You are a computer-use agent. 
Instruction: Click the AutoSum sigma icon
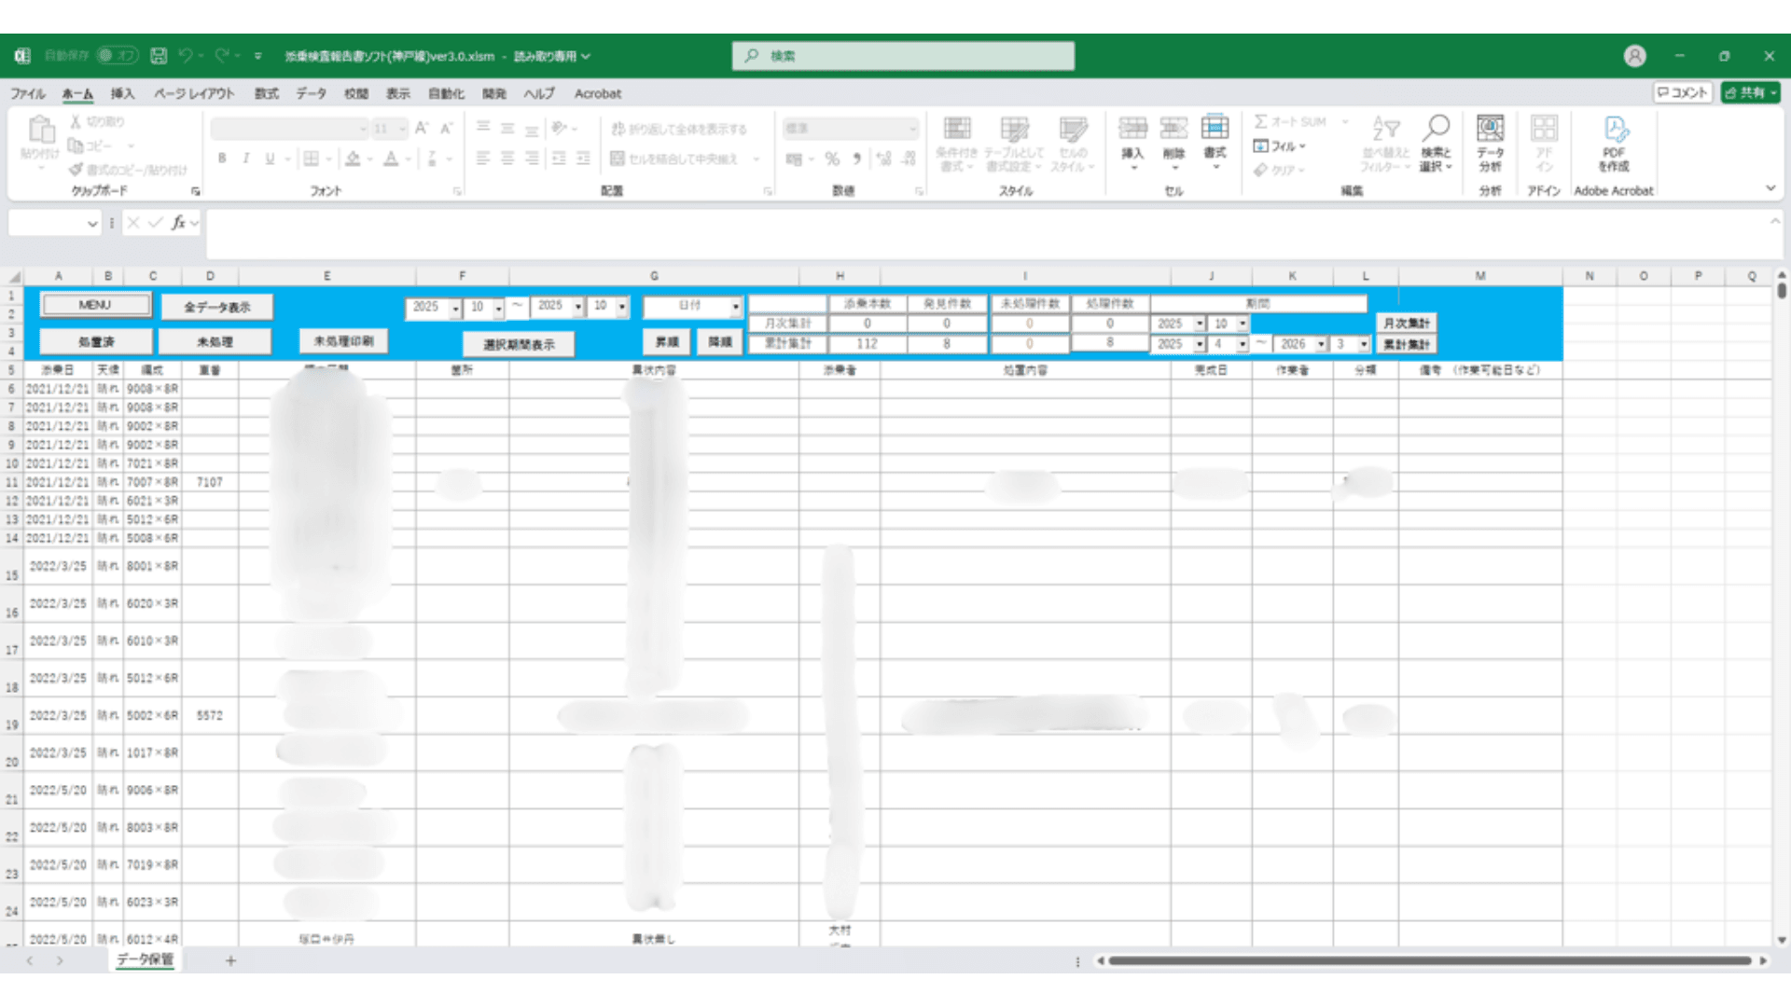1260,121
